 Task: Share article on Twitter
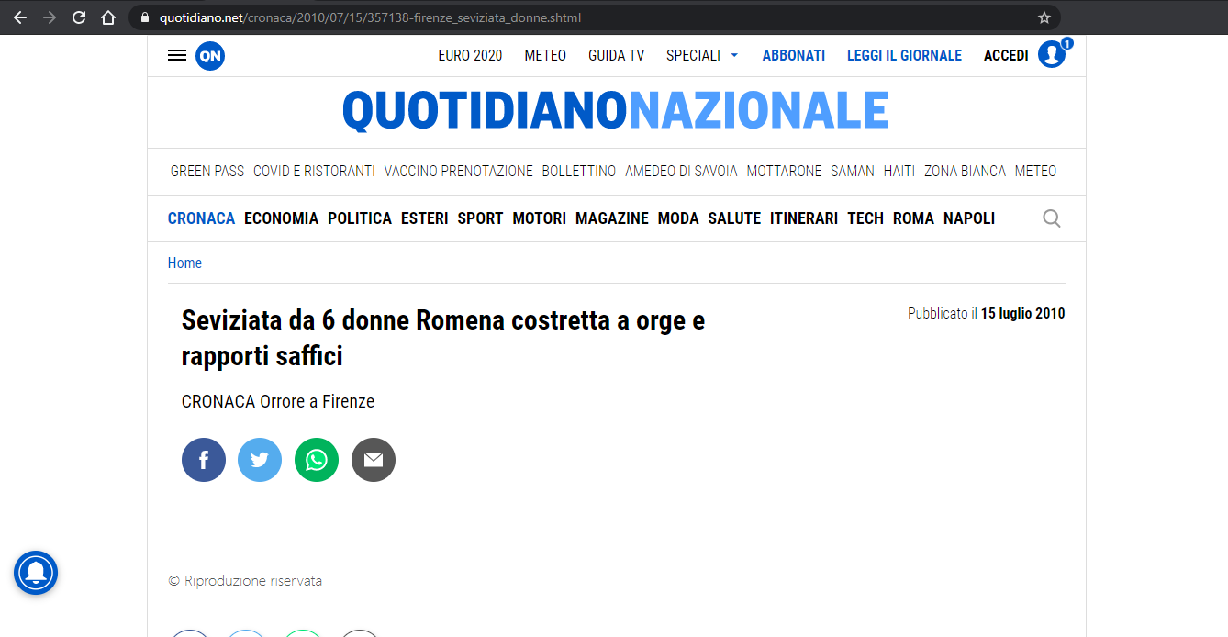point(260,460)
